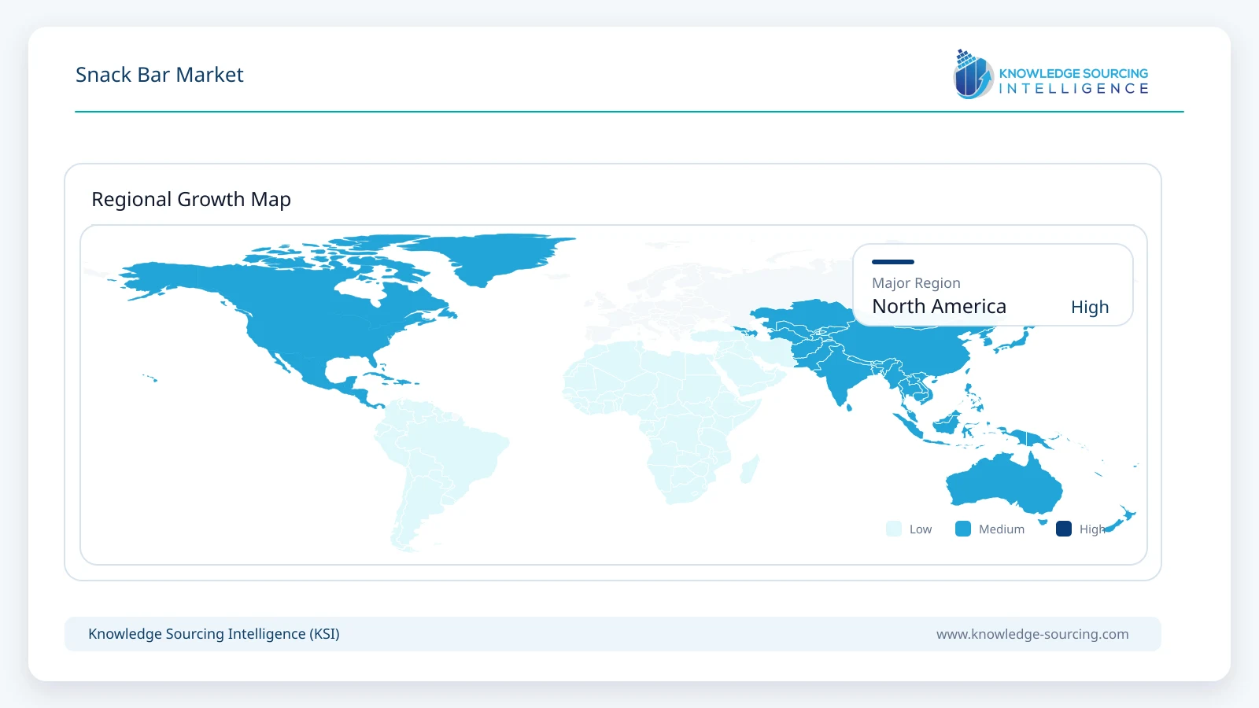
Task: Click the Major Region label
Action: [x=916, y=283]
